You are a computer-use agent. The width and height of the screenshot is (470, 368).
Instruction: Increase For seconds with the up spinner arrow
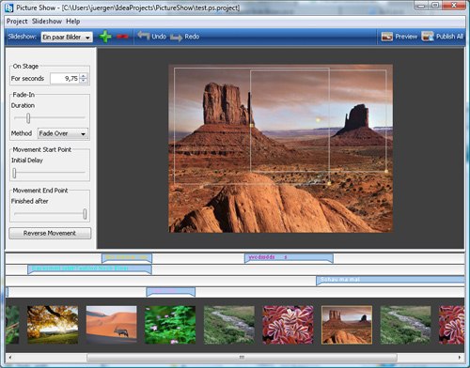pyautogui.click(x=84, y=76)
